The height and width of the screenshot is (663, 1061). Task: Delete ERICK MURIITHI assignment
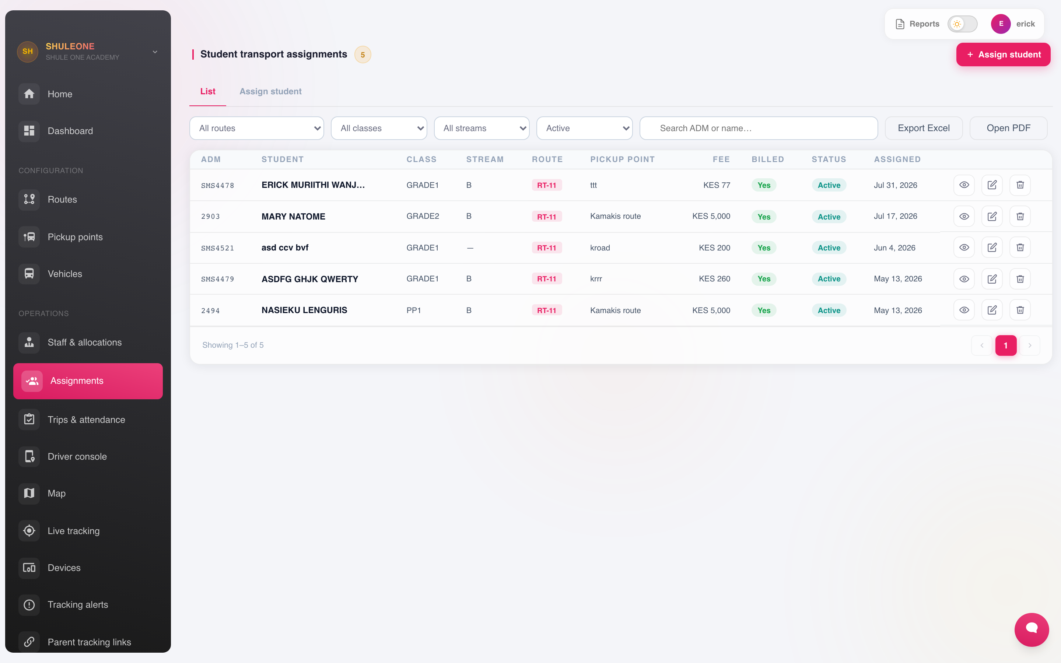[1020, 185]
